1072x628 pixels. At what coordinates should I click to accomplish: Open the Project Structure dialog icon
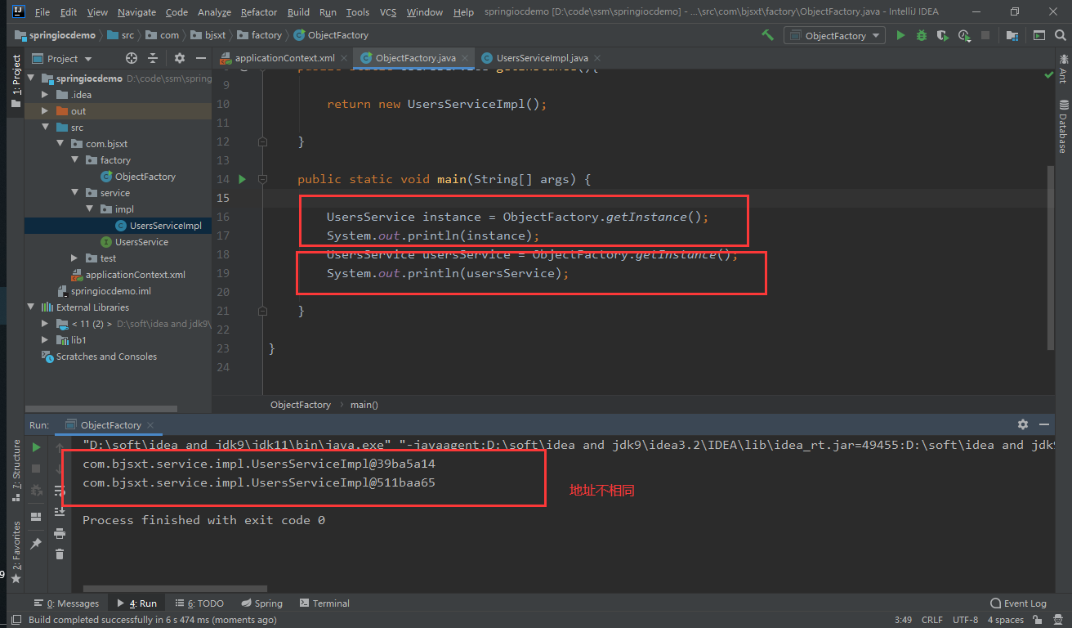tap(1013, 35)
